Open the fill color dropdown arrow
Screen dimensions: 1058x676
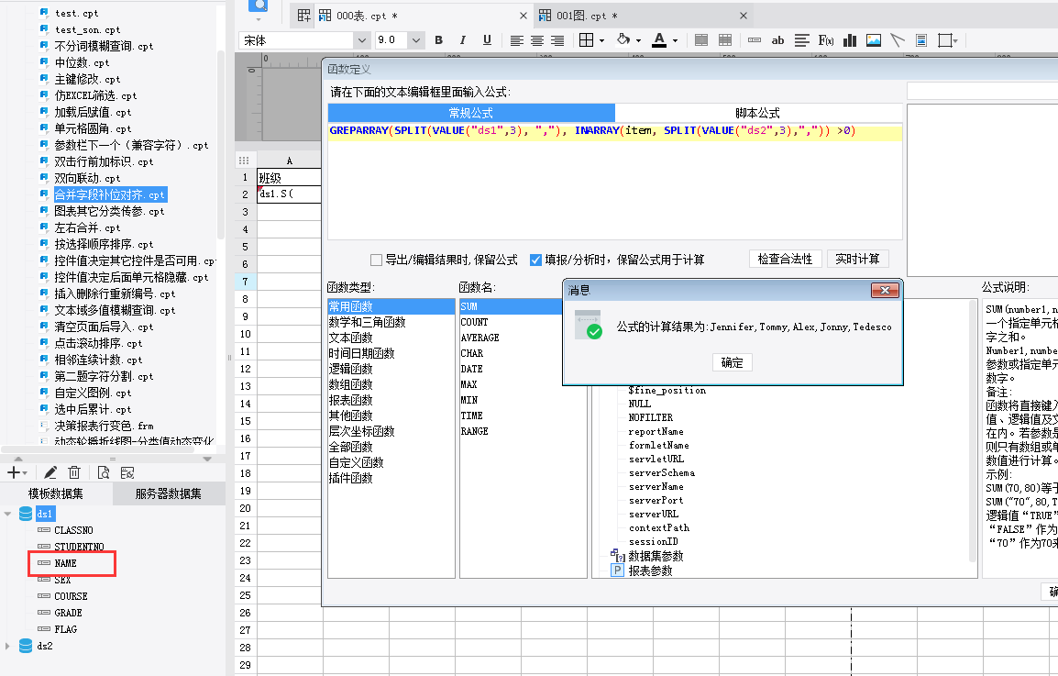click(x=637, y=40)
